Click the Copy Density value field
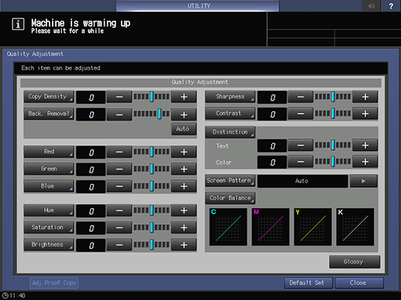This screenshot has height=300, width=401. pos(91,97)
